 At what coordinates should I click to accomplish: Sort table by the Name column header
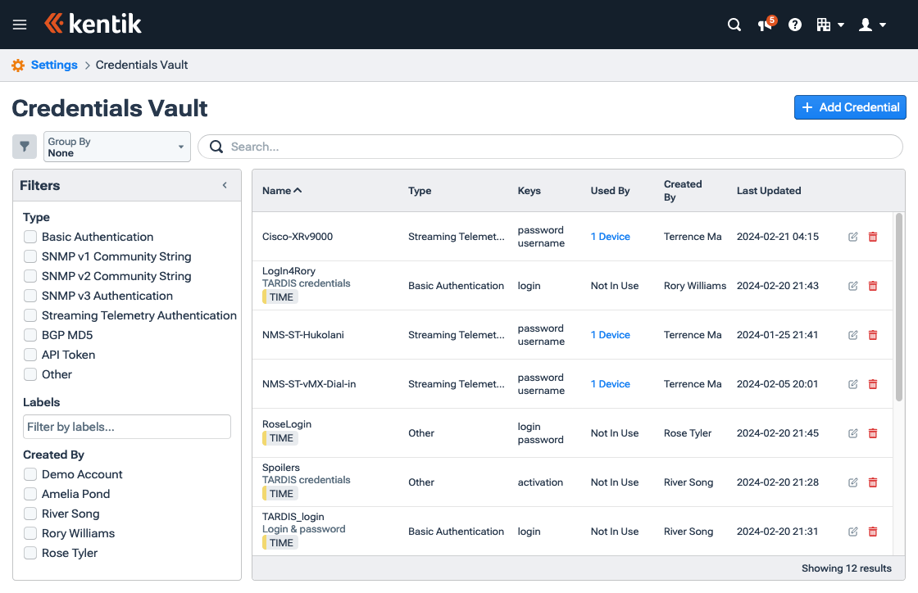[281, 190]
